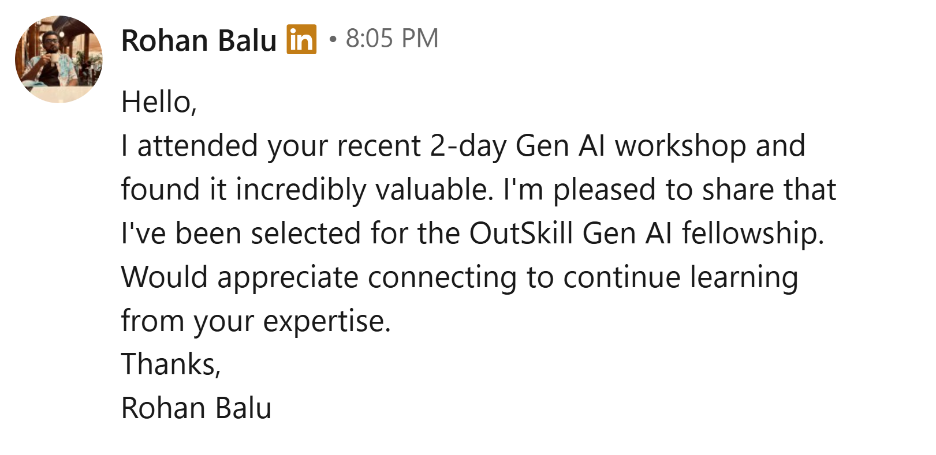This screenshot has height=455, width=936.
Task: Click the "Hello," greeting line
Action: pyautogui.click(x=159, y=102)
